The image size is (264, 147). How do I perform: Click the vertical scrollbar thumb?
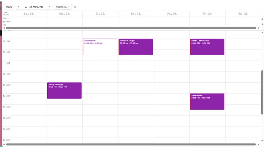point(262,93)
